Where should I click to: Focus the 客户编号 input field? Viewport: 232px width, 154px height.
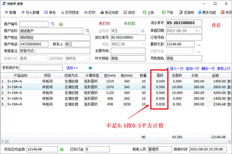34,24
